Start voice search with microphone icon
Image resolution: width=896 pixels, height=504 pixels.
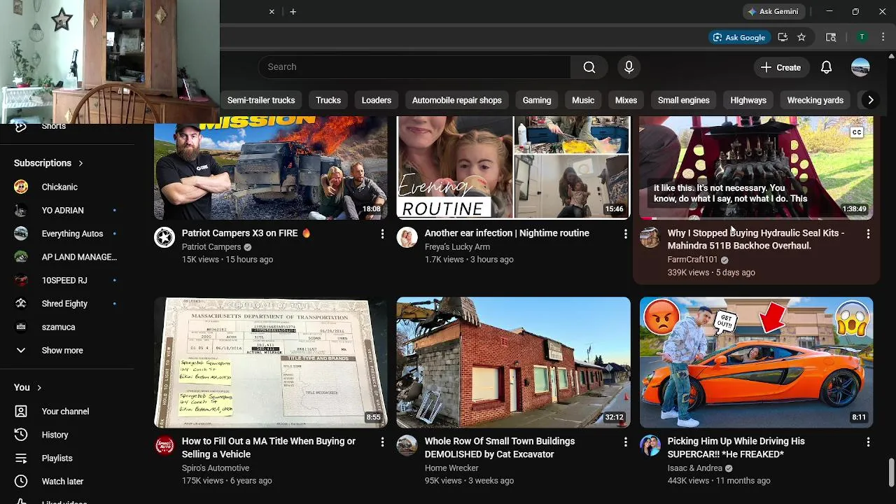point(629,67)
